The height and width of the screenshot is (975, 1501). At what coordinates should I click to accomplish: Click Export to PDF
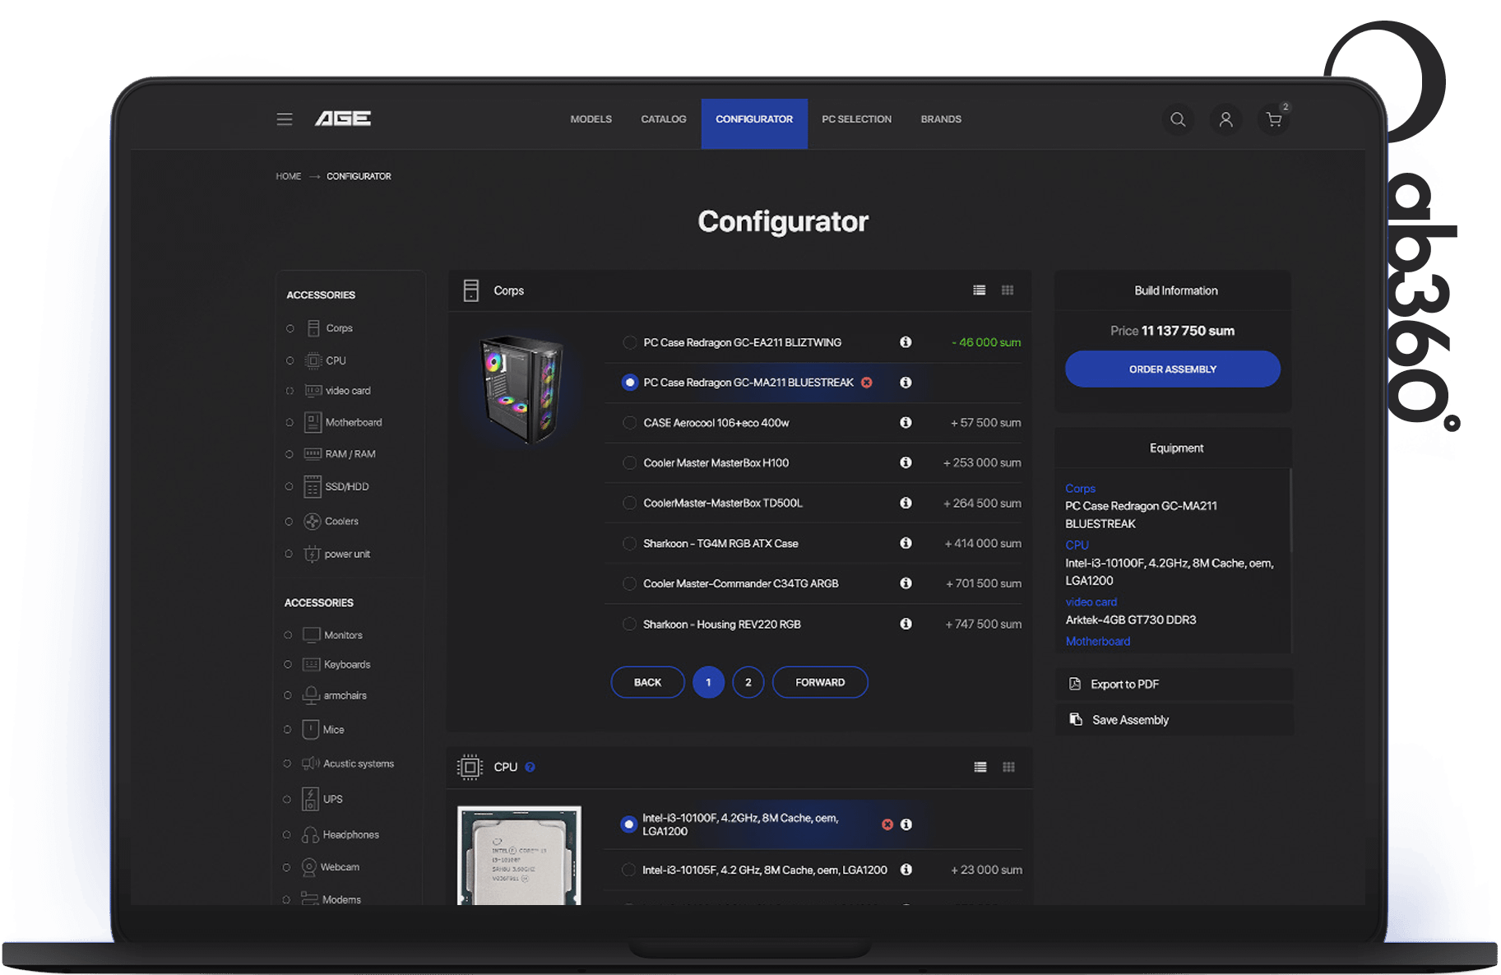point(1124,685)
